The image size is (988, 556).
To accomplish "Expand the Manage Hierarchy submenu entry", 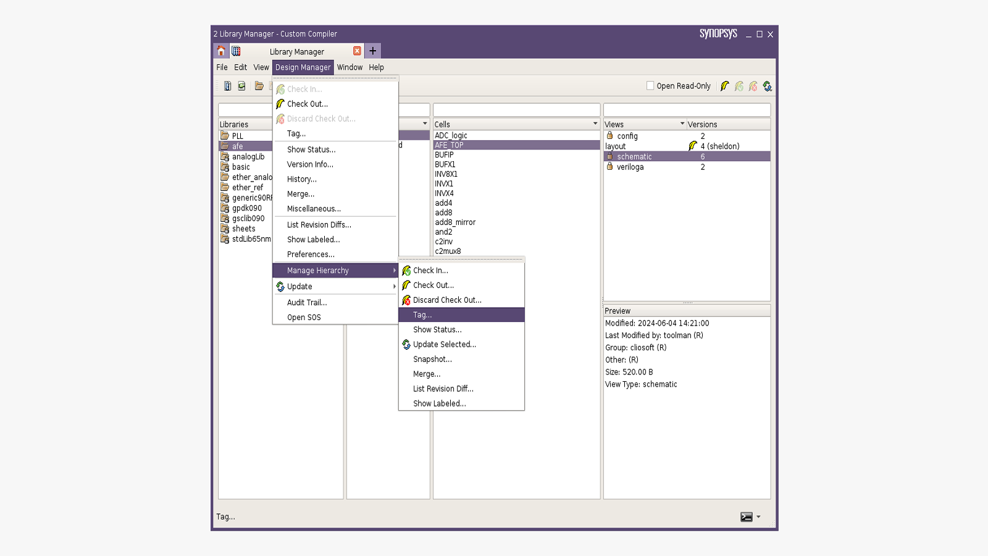I will [x=335, y=271].
